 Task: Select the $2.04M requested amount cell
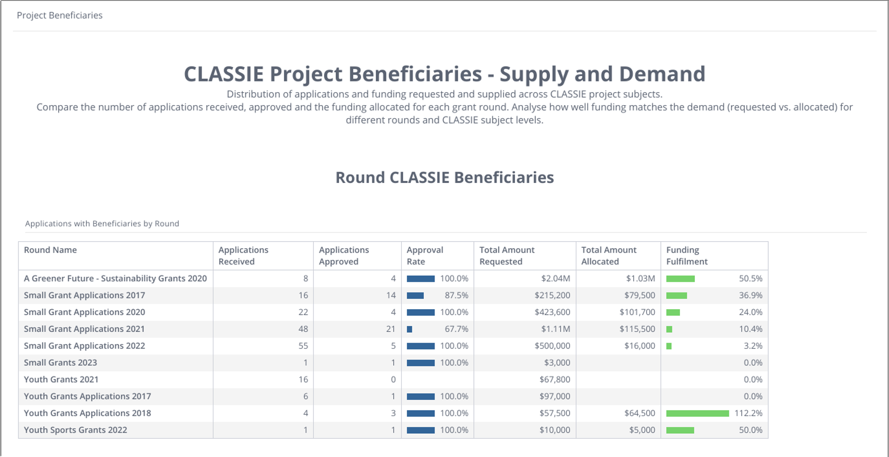[x=555, y=278]
